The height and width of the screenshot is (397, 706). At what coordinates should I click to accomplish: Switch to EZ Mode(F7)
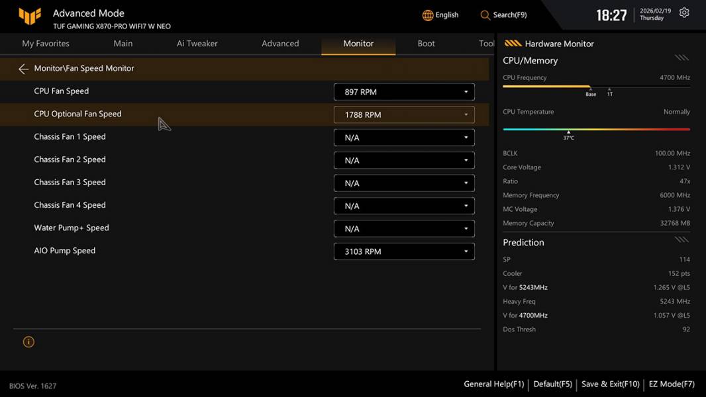click(x=671, y=384)
